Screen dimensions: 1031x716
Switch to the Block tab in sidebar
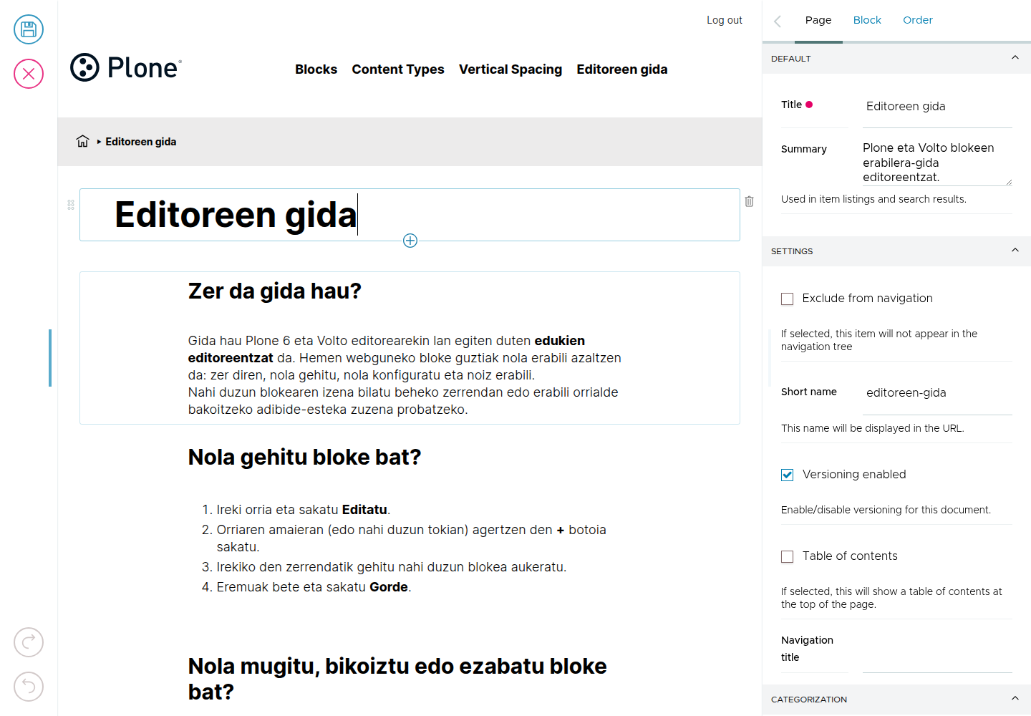867,20
